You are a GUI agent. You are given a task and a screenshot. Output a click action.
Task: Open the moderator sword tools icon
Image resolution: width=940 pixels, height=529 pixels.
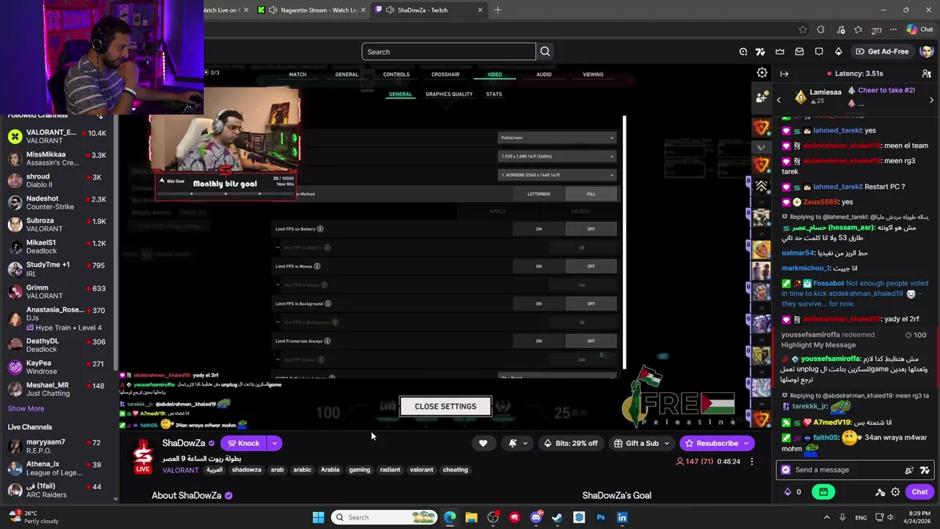click(880, 492)
